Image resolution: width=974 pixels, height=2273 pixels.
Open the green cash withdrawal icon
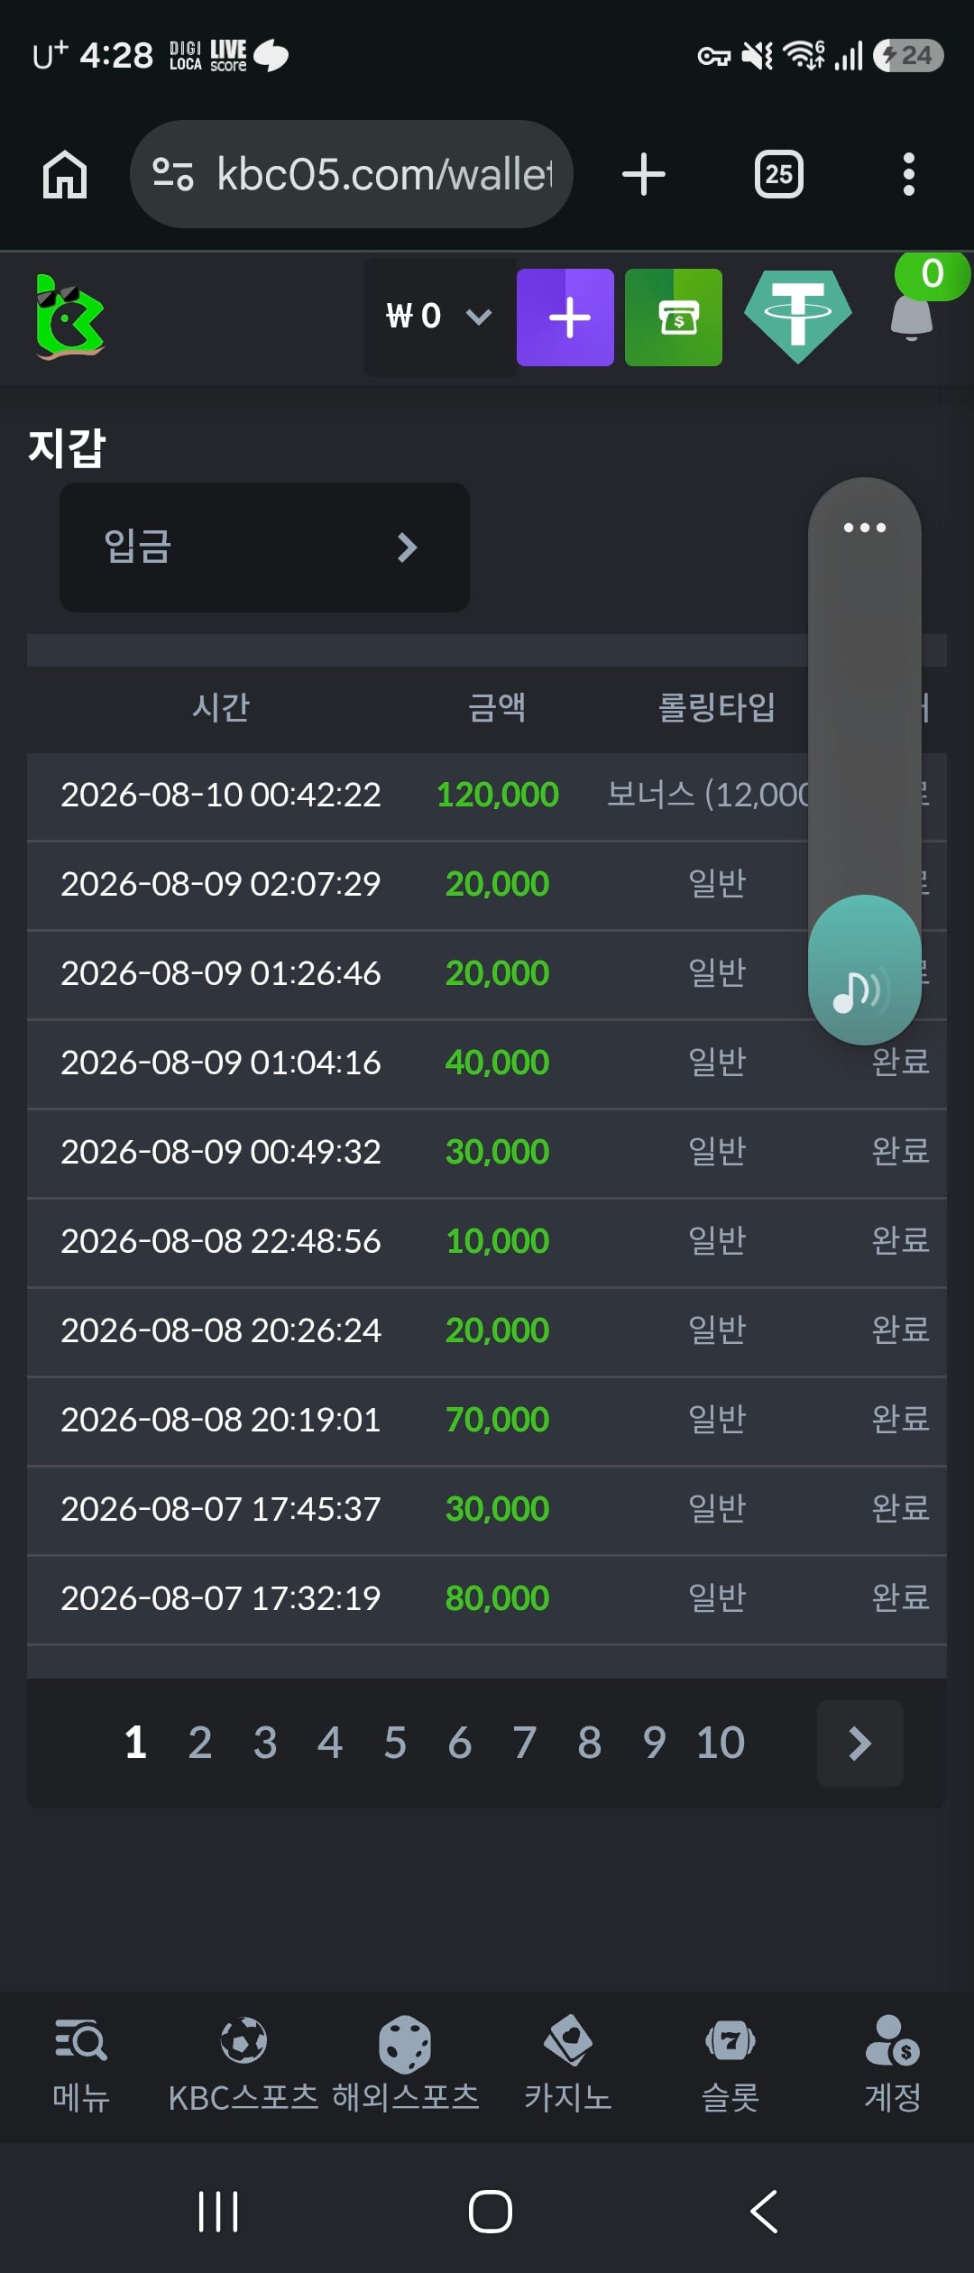tap(674, 317)
